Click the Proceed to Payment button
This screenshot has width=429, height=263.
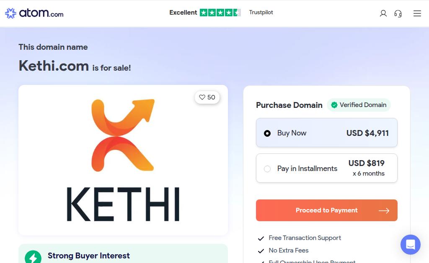tap(326, 210)
